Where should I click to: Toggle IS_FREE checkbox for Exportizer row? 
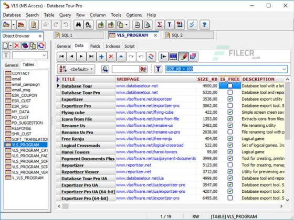230,99
